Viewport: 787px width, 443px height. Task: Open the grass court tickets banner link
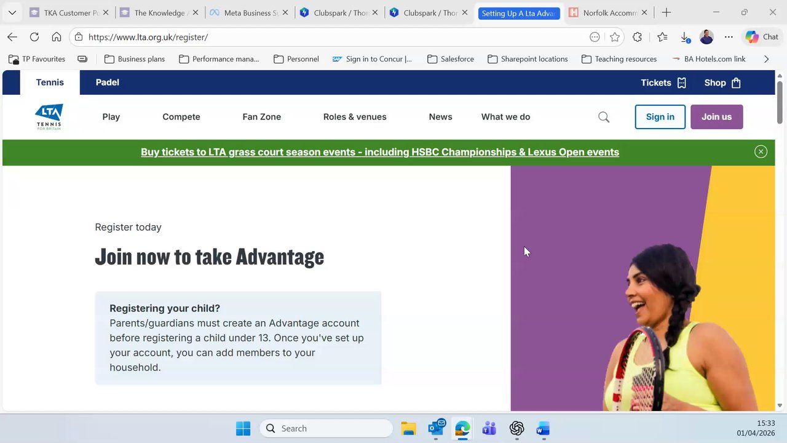point(380,152)
